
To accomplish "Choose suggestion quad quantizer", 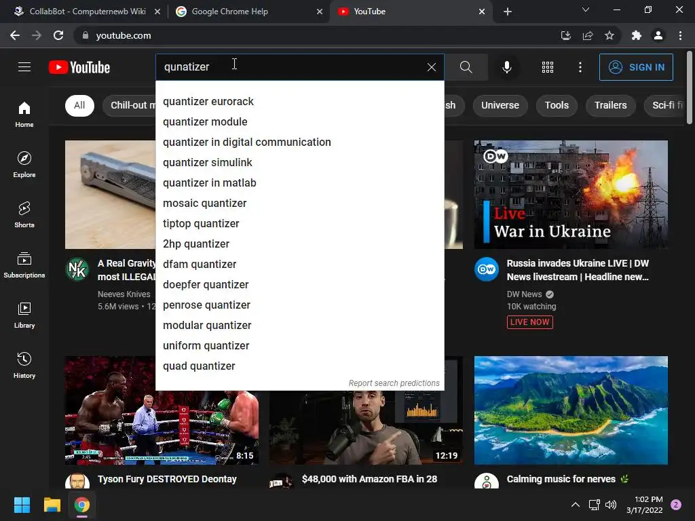I will [299, 366].
